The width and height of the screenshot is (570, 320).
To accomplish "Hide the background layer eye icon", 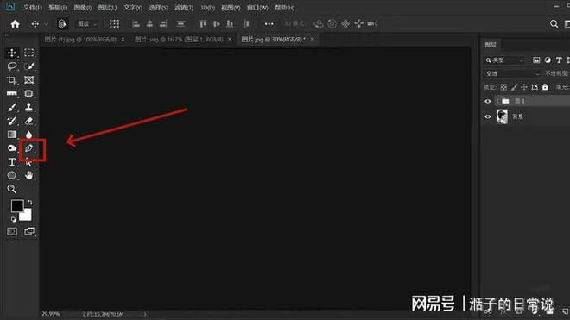I will click(488, 116).
